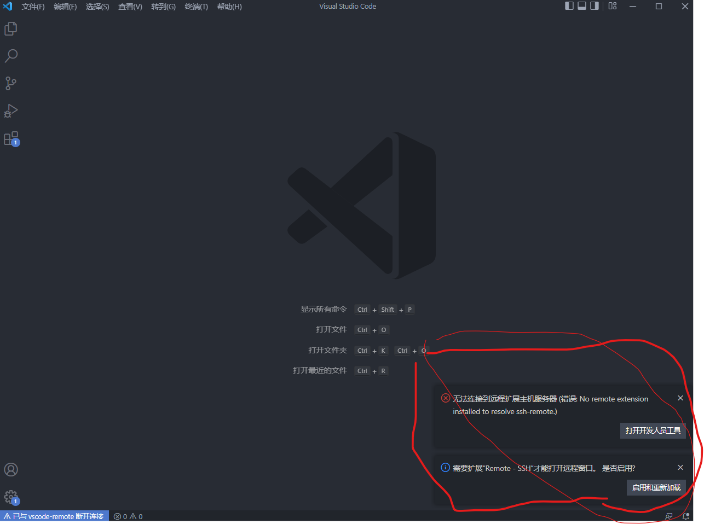
Task: Open the Accounts icon in activity bar
Action: click(x=11, y=470)
